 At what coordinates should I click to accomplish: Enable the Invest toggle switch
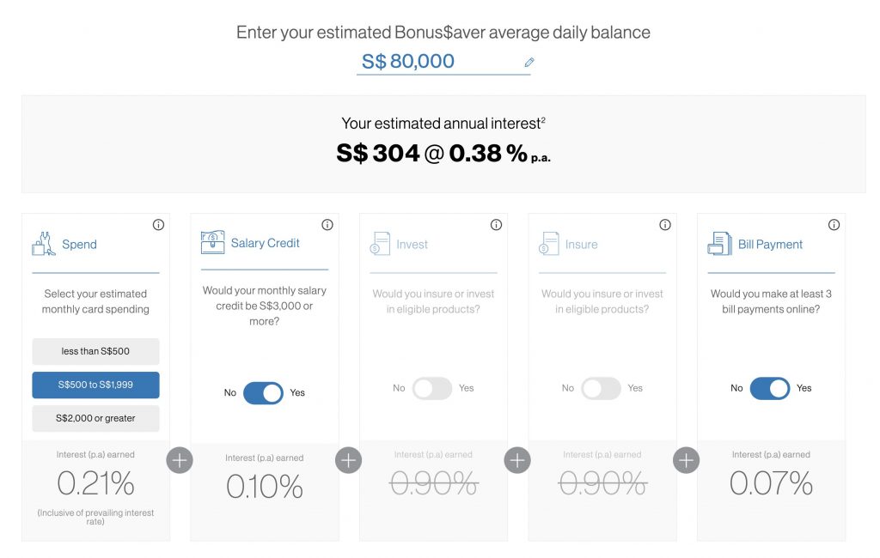click(x=432, y=388)
